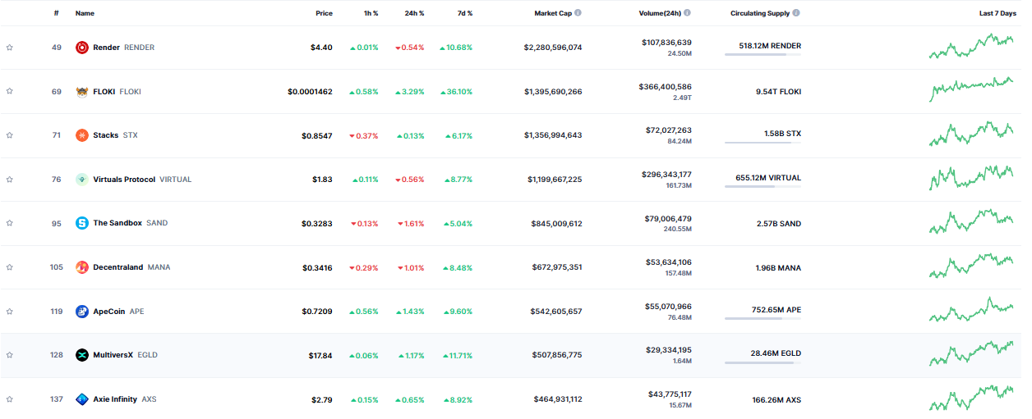Open Virtuals Protocol 7-day sparkline chart

click(971, 178)
